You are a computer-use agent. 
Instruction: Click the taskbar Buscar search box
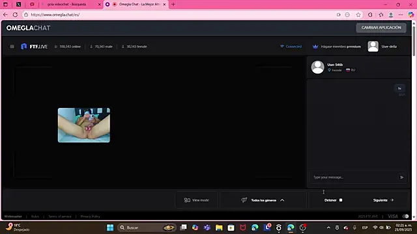147,227
